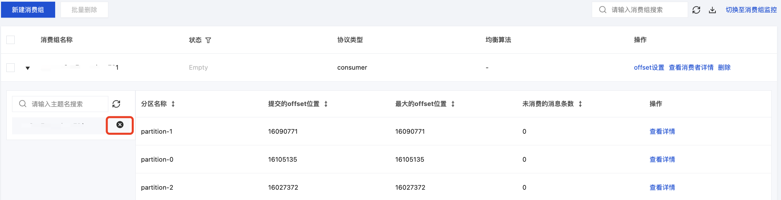Refresh the topic list in the sub-panel
Image resolution: width=781 pixels, height=200 pixels.
click(116, 104)
